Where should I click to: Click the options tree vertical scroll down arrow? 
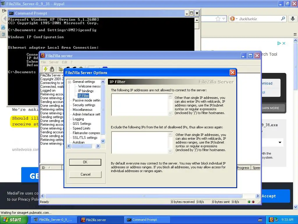[103, 141]
